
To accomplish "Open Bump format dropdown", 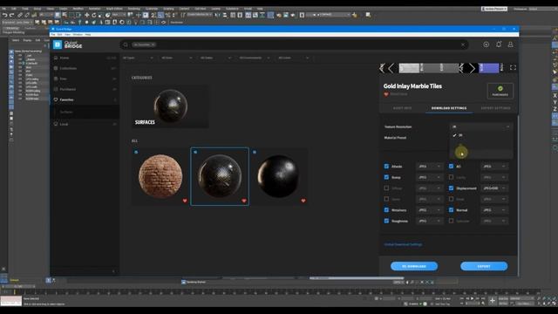I will pyautogui.click(x=429, y=177).
